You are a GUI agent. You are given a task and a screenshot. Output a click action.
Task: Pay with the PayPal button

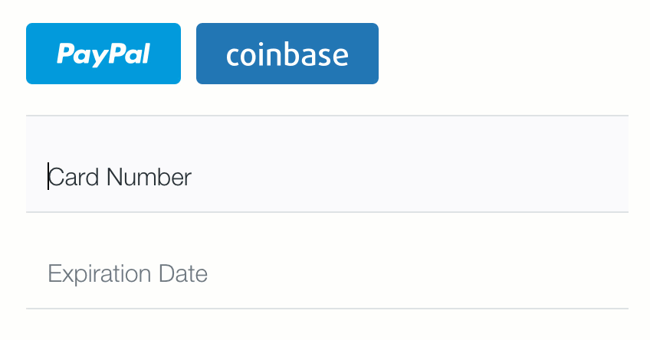(x=103, y=54)
